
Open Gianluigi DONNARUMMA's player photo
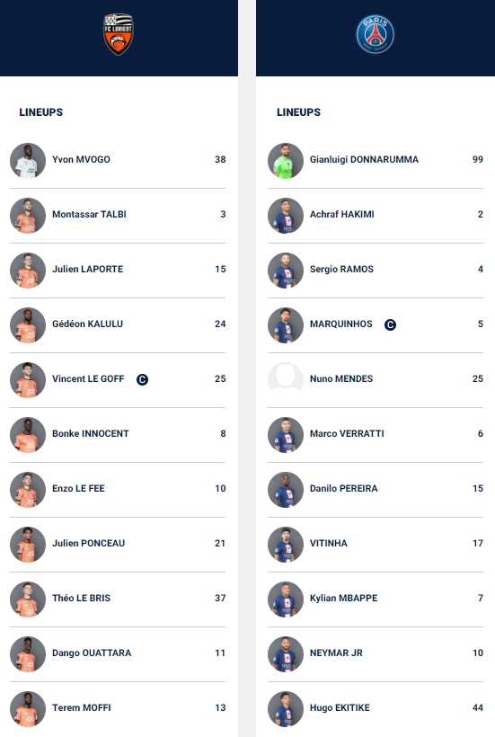pyautogui.click(x=286, y=161)
